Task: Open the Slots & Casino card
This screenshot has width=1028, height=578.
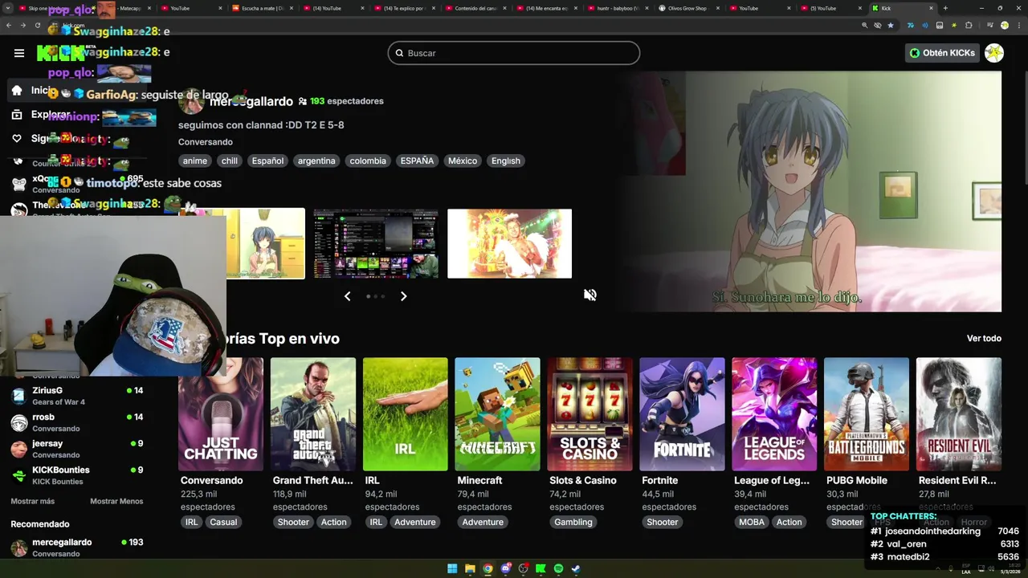Action: pos(590,414)
